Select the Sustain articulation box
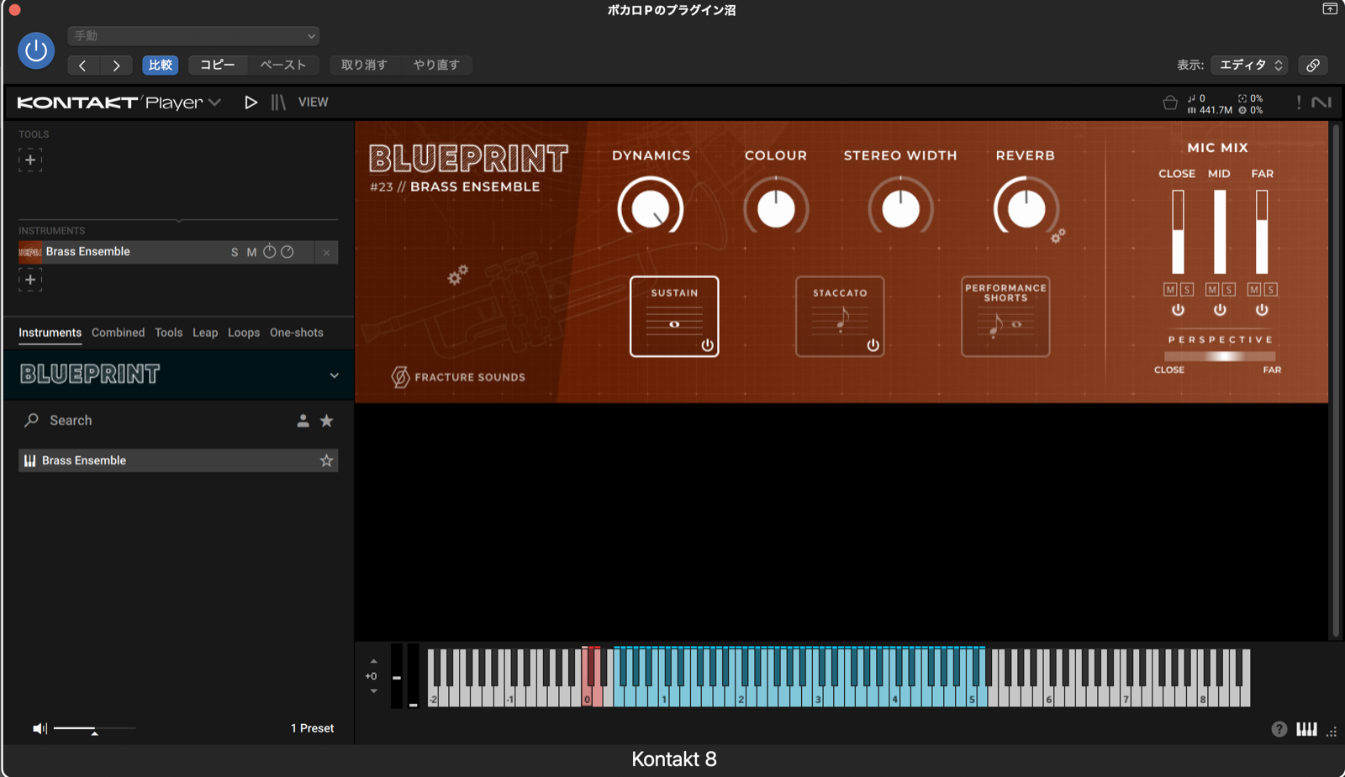The width and height of the screenshot is (1345, 777). click(x=674, y=317)
